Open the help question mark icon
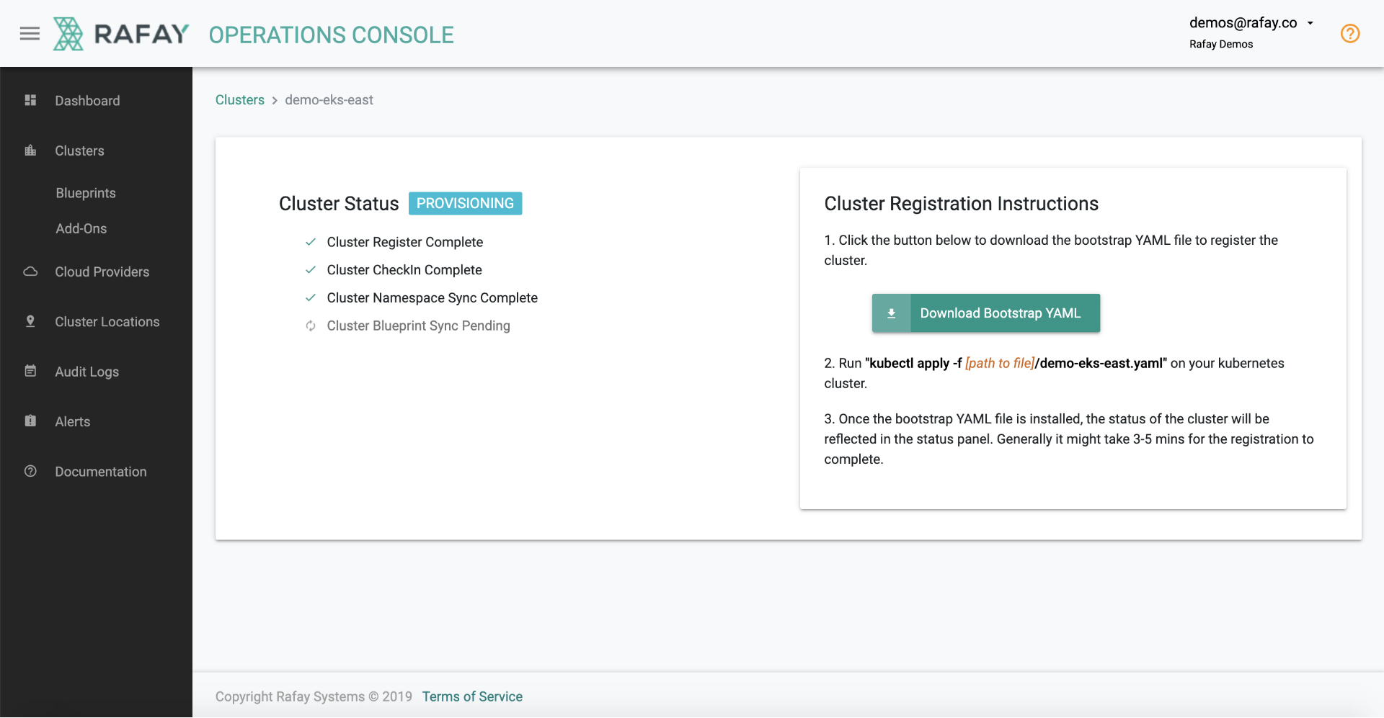Viewport: 1384px width, 718px height. tap(1349, 33)
